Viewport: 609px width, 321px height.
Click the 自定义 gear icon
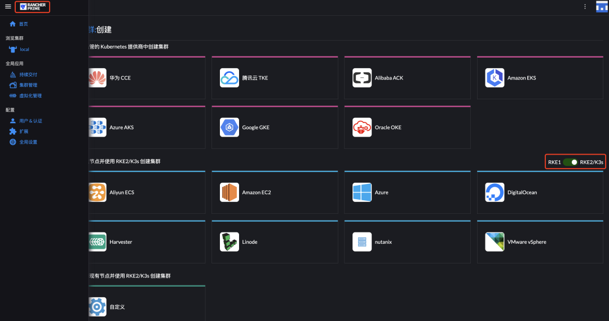[97, 307]
